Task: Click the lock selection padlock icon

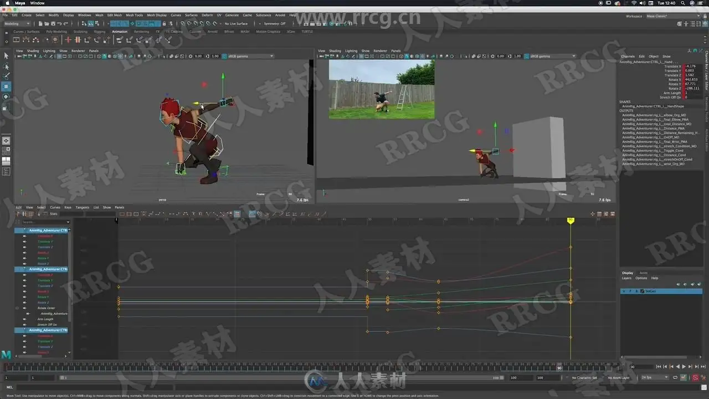Action: [x=164, y=24]
